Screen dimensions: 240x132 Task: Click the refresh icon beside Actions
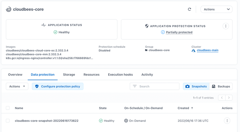coord(189,9)
